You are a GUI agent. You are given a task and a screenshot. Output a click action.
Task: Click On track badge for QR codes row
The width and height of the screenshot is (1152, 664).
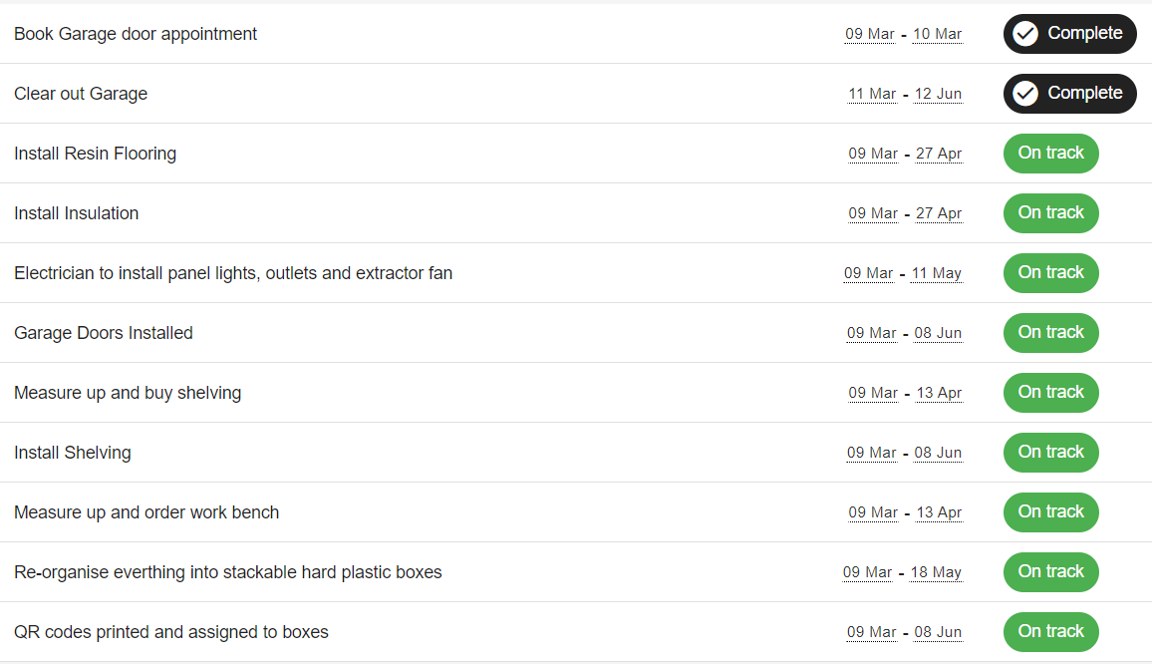click(x=1050, y=632)
